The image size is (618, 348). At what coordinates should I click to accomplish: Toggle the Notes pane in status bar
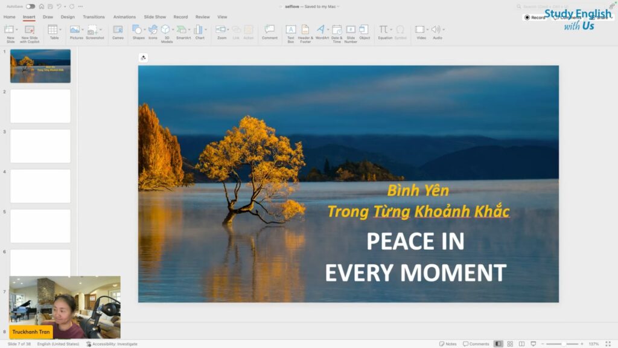pyautogui.click(x=448, y=344)
